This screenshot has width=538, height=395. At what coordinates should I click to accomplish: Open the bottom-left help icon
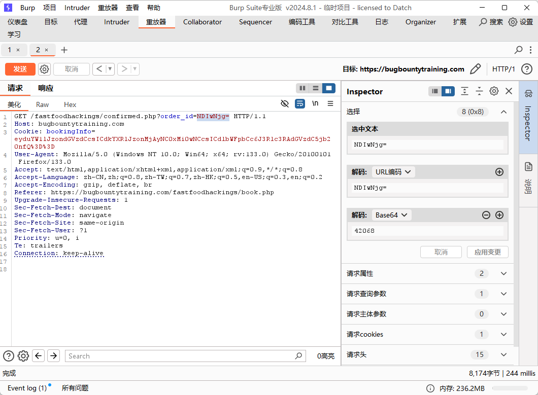[9, 356]
